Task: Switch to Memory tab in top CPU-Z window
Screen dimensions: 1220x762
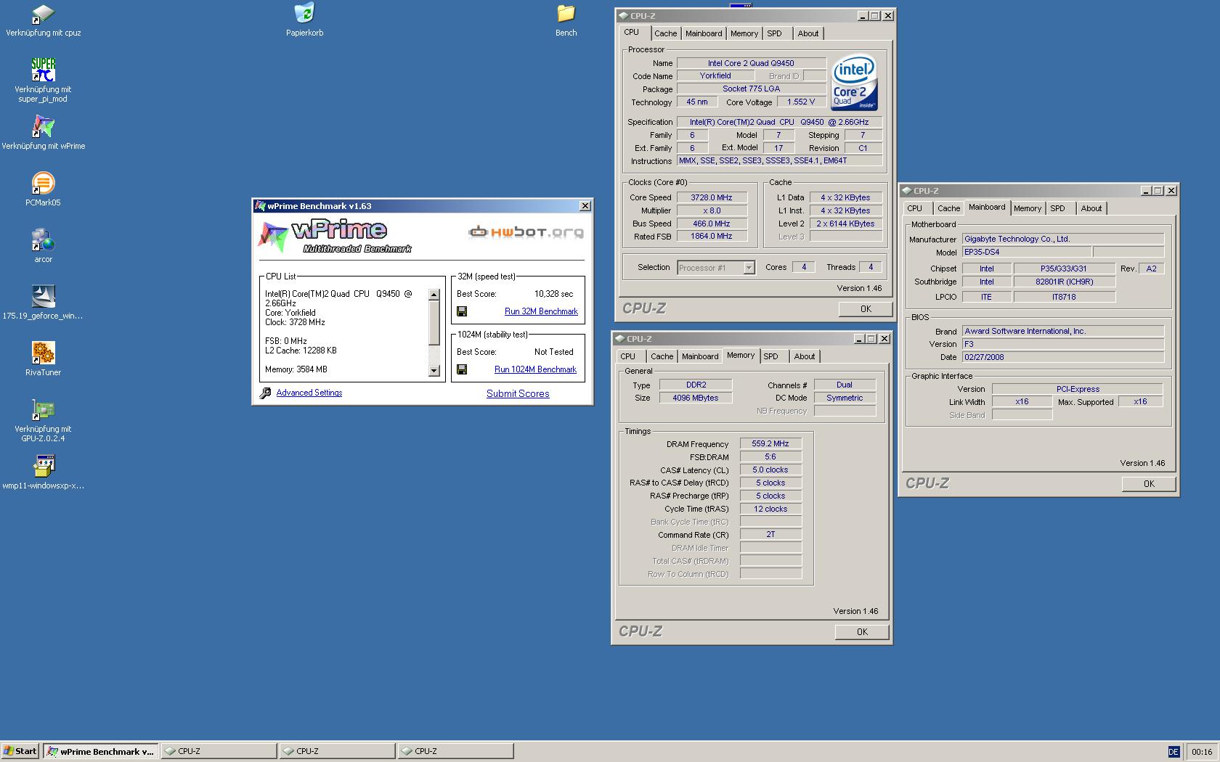Action: (744, 33)
